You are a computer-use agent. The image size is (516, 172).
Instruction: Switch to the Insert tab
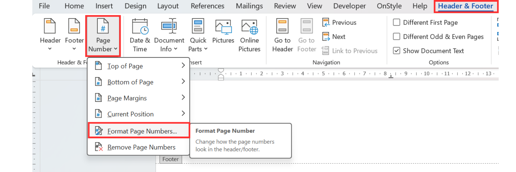click(x=104, y=6)
